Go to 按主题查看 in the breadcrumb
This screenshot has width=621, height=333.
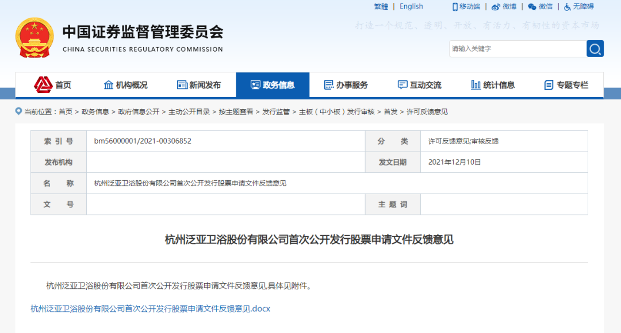(236, 112)
